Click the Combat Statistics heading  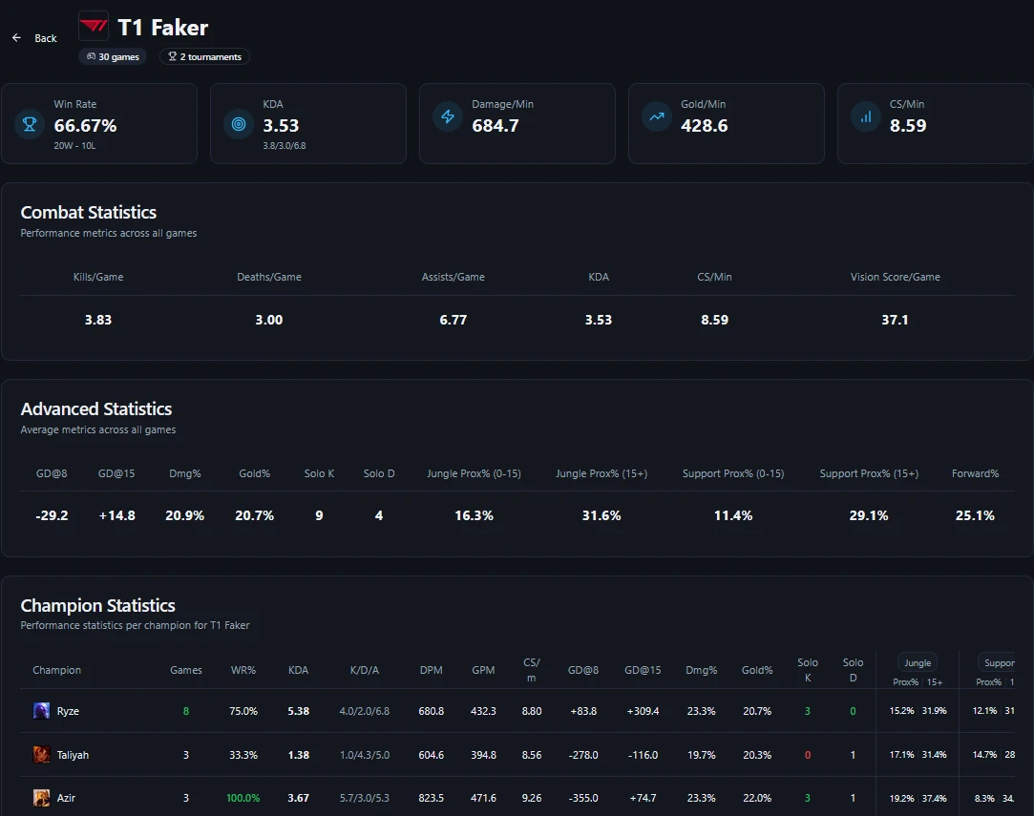tap(89, 212)
